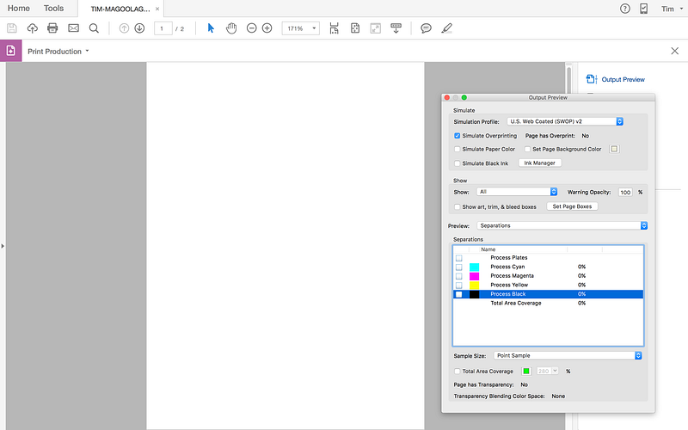This screenshot has width=688, height=430.
Task: Click the Output Preview link
Action: click(623, 79)
